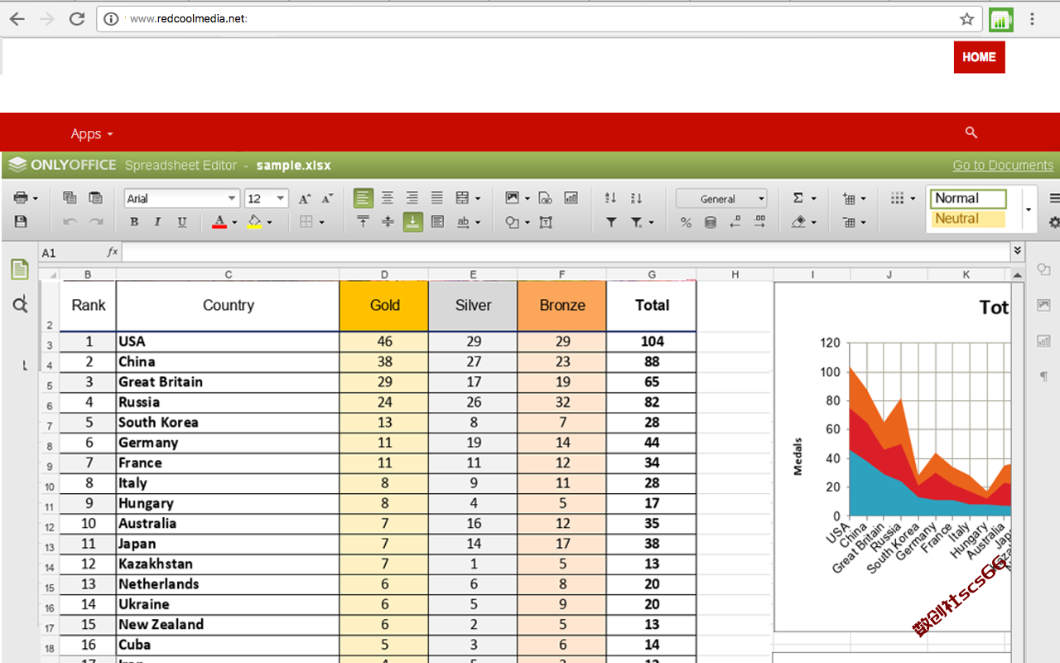Click the Increment font size icon
This screenshot has height=663, width=1060.
[305, 198]
